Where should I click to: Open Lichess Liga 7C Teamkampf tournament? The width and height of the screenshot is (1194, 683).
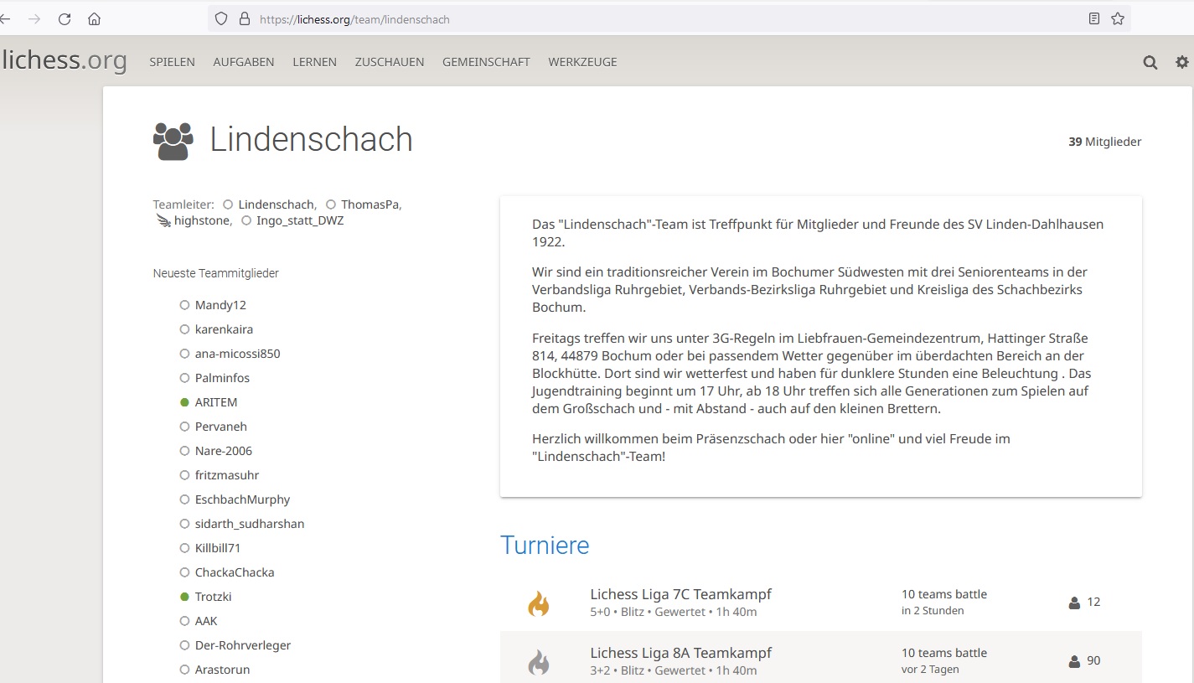point(680,594)
